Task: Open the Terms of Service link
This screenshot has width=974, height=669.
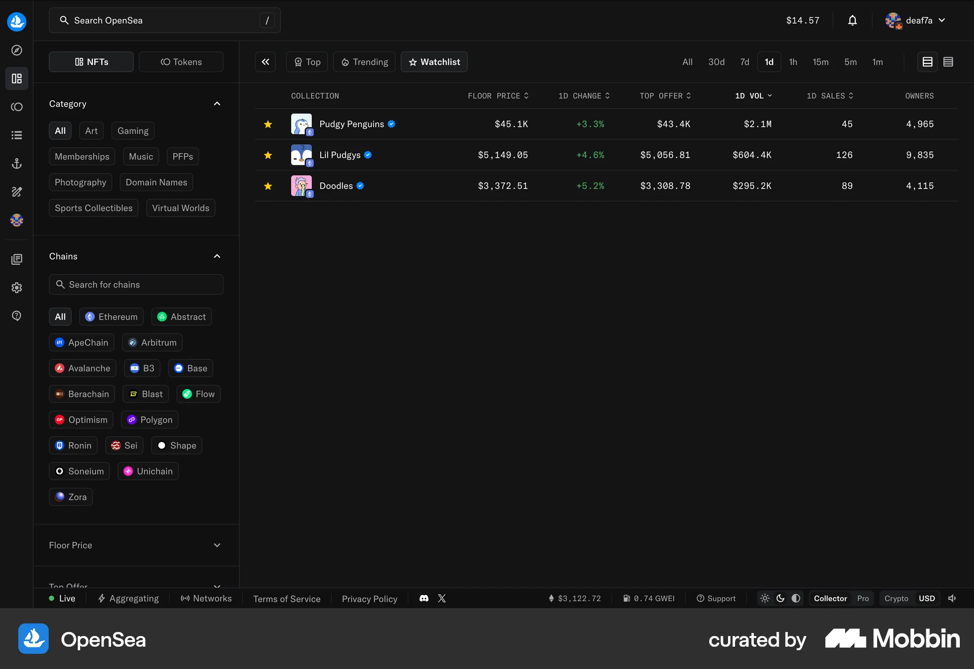Action: click(x=287, y=598)
